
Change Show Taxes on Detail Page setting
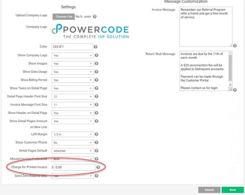tap(72, 88)
